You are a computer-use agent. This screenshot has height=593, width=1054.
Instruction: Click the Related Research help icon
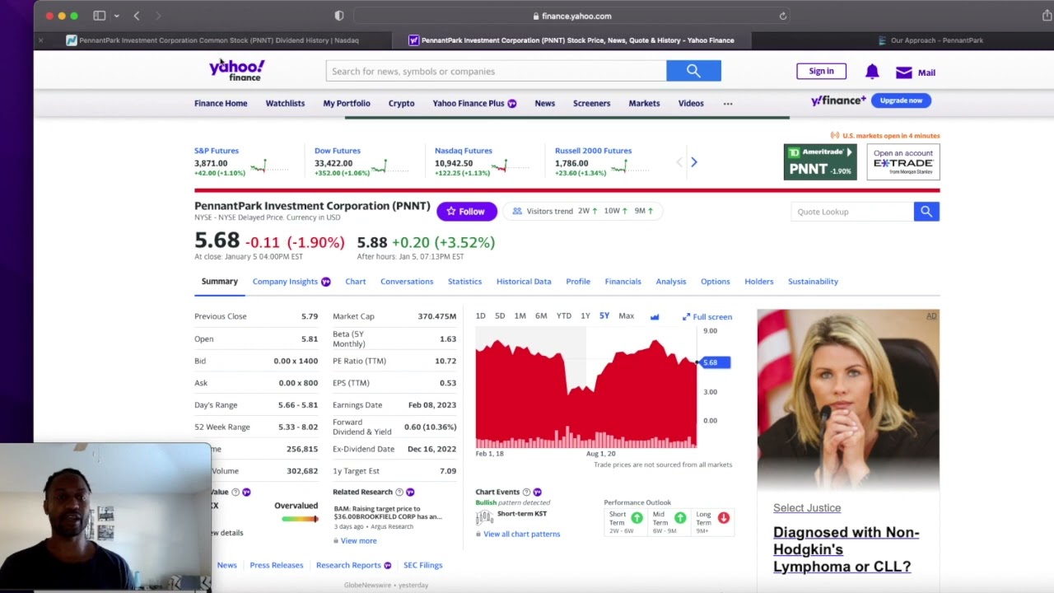[x=399, y=492]
